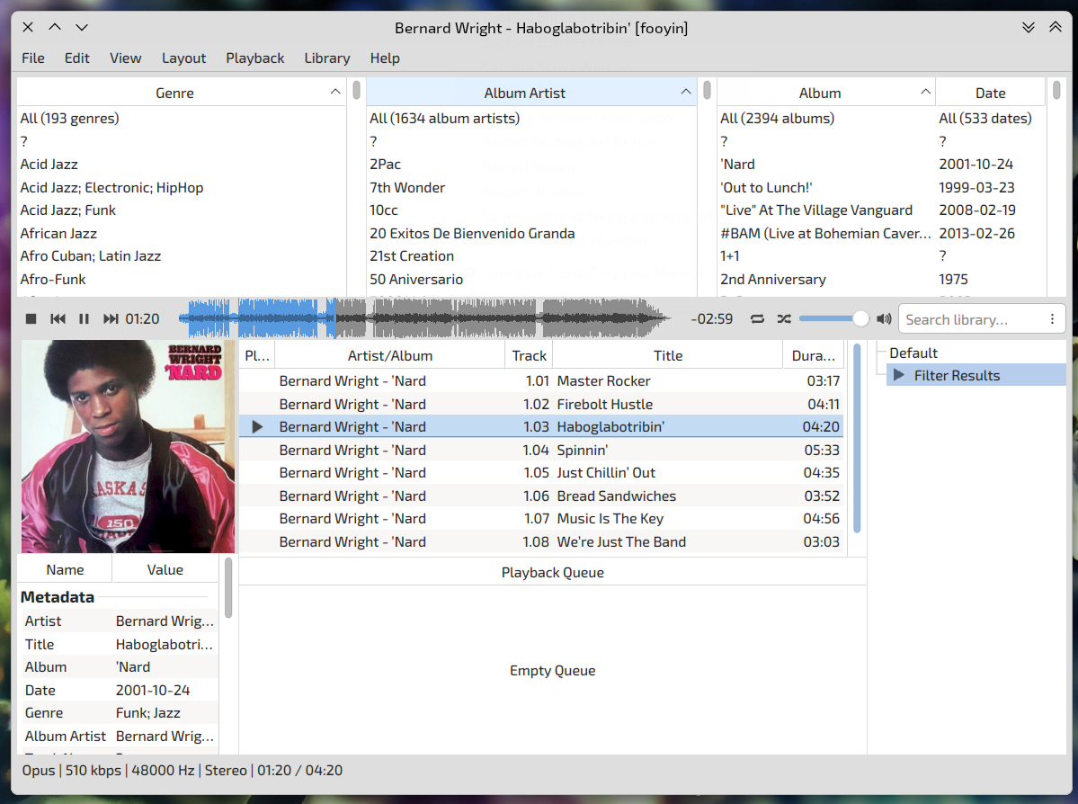The width and height of the screenshot is (1078, 804).
Task: Open the Playback menu
Action: point(255,58)
